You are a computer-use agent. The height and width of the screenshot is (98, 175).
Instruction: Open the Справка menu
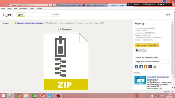(x=39, y=8)
